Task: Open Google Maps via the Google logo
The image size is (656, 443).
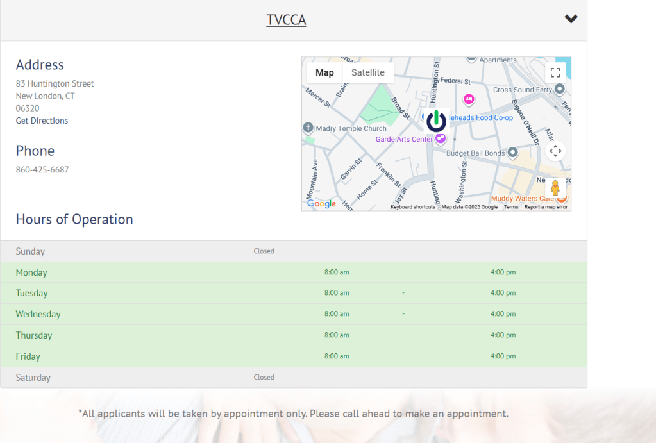Action: pyautogui.click(x=321, y=204)
